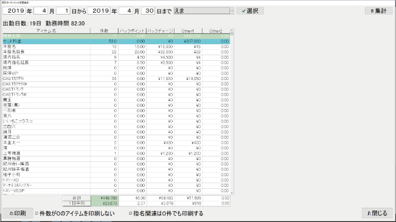This screenshot has width=396, height=222.
Task: Select the 佐藤(黒) row
Action: (116, 105)
